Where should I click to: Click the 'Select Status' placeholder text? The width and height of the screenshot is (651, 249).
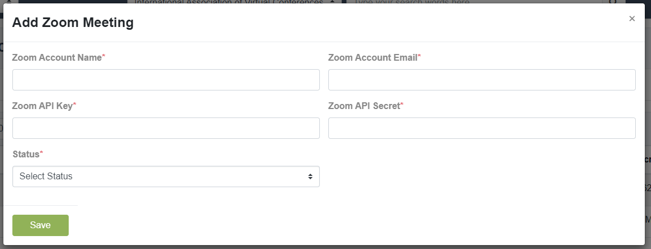pyautogui.click(x=46, y=176)
